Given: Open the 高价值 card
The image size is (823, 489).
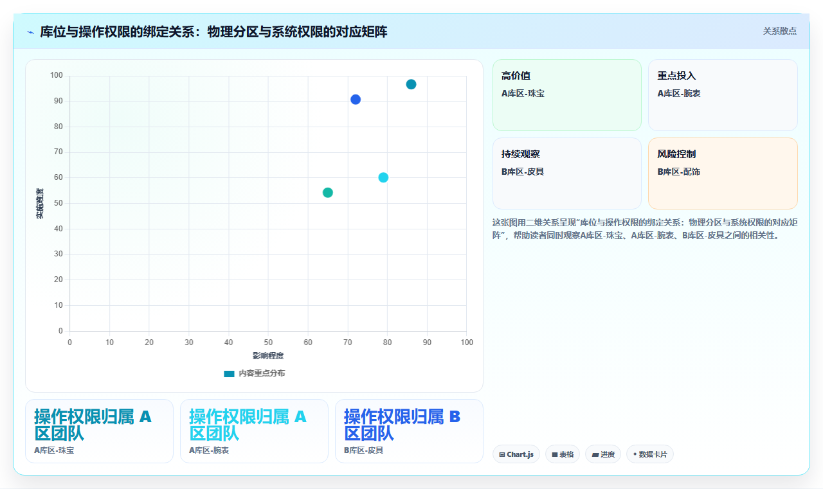Looking at the screenshot, I should pyautogui.click(x=567, y=95).
